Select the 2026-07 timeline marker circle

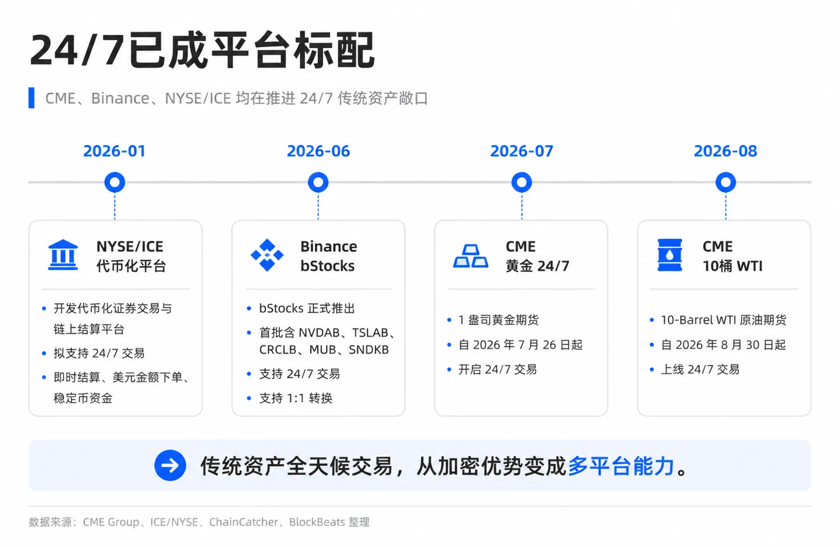tap(522, 182)
